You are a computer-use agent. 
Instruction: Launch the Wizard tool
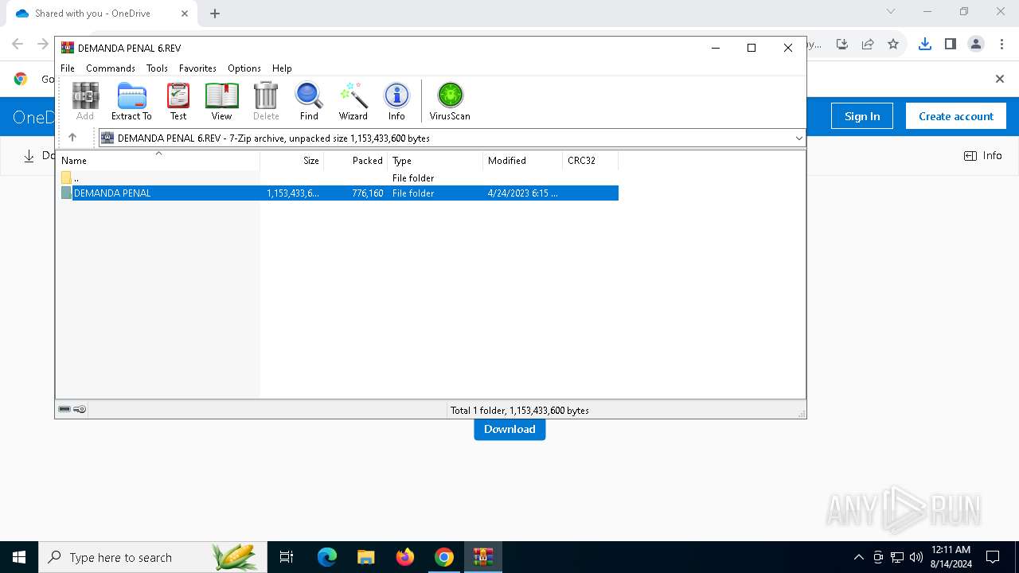(353, 101)
